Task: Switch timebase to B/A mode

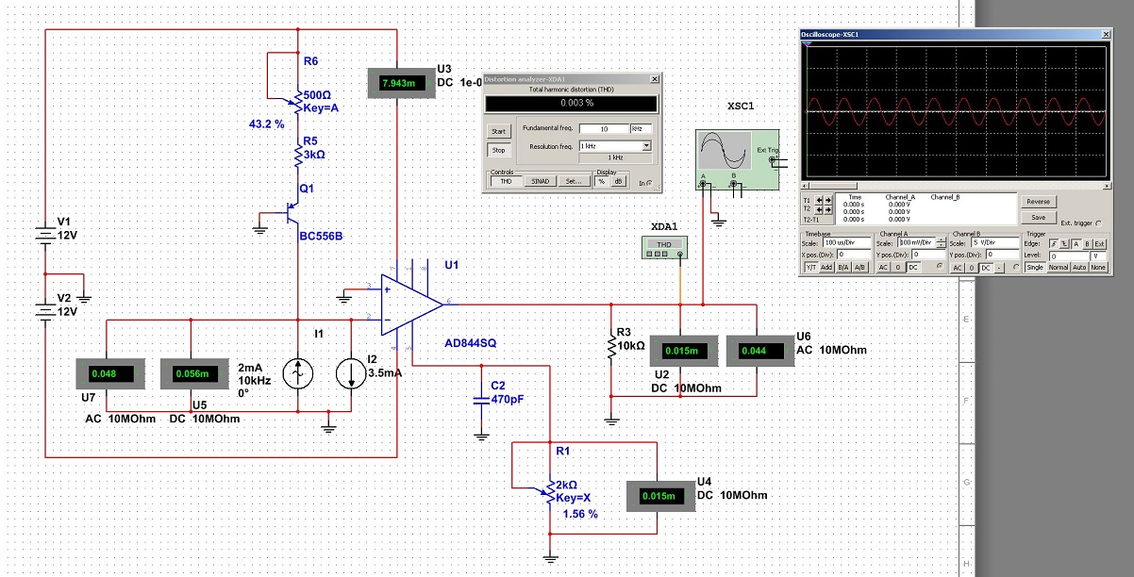Action: tap(843, 267)
